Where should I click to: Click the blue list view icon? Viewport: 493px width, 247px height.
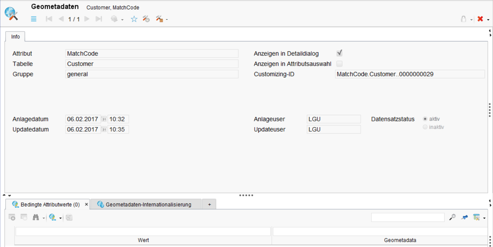(x=34, y=19)
